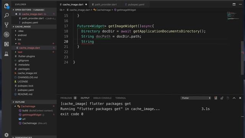Viewport: 245px width, 138px height.
Task: Clear the output panel
Action: [x=216, y=98]
